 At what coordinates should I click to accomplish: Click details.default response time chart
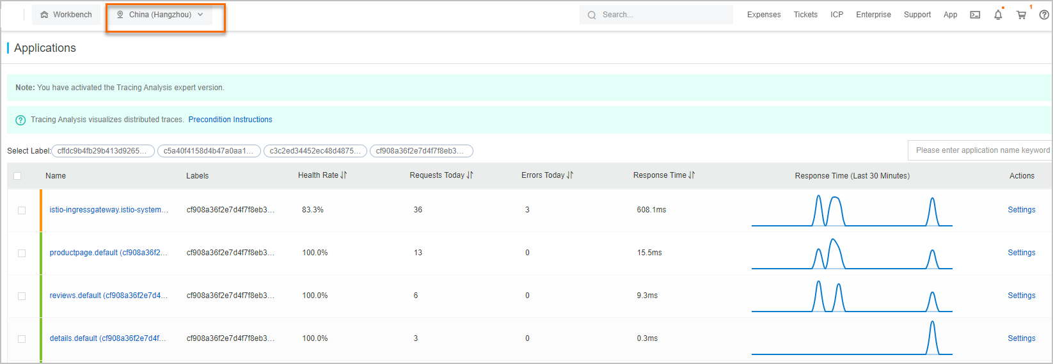[851, 338]
